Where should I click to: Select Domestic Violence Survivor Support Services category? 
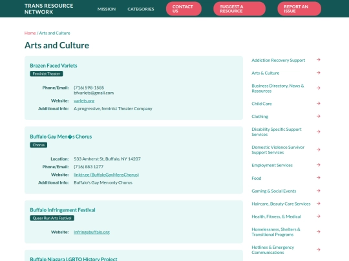(278, 150)
